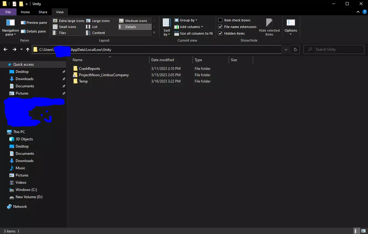Image resolution: width=368 pixels, height=234 pixels.
Task: Open Music under This PC
Action: point(20,168)
